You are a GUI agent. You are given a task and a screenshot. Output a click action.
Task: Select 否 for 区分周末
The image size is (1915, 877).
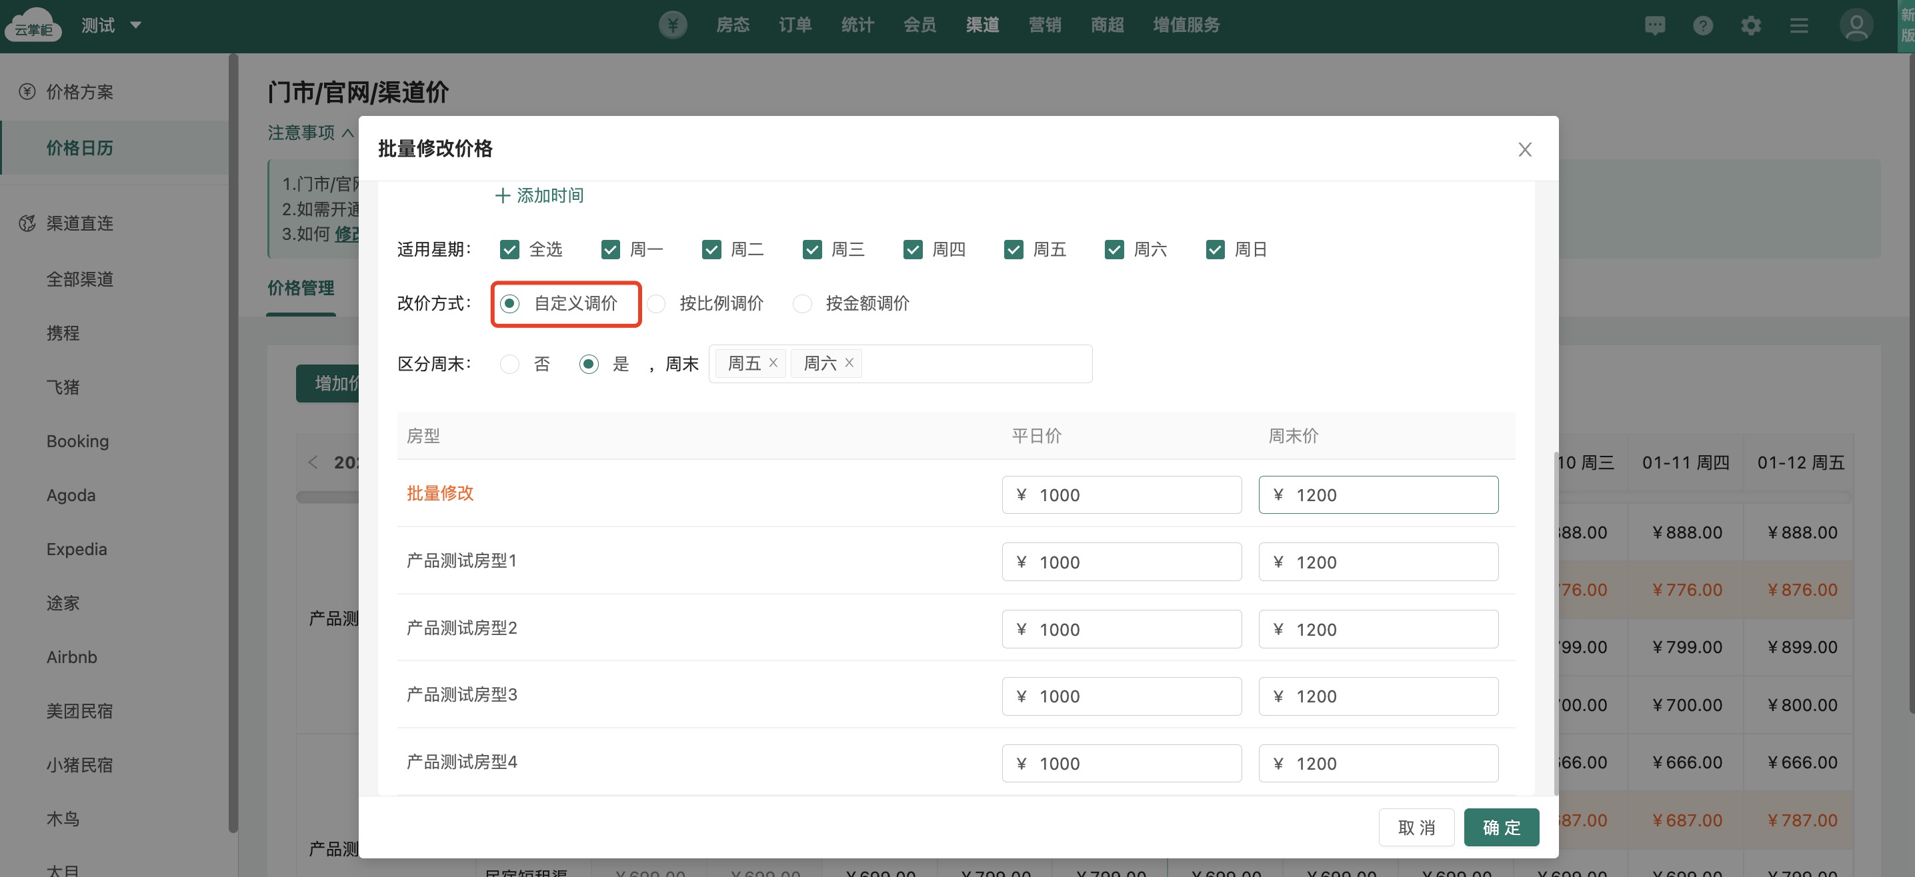pyautogui.click(x=509, y=364)
